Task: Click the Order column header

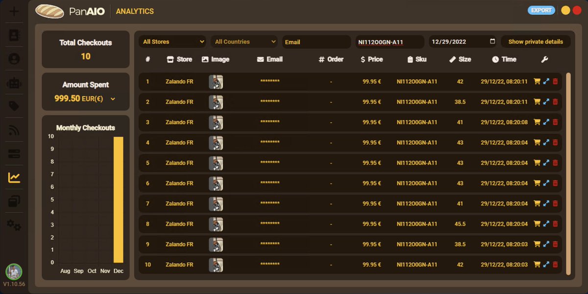Action: pyautogui.click(x=331, y=59)
